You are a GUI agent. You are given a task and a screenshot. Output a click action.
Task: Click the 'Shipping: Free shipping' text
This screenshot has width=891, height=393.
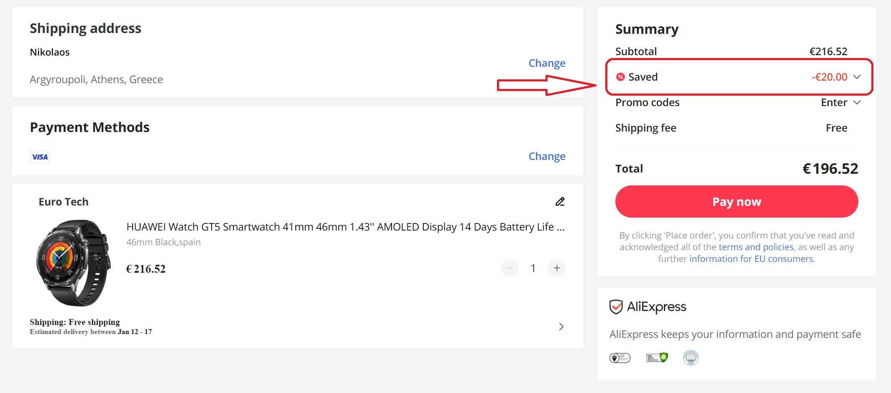(75, 322)
